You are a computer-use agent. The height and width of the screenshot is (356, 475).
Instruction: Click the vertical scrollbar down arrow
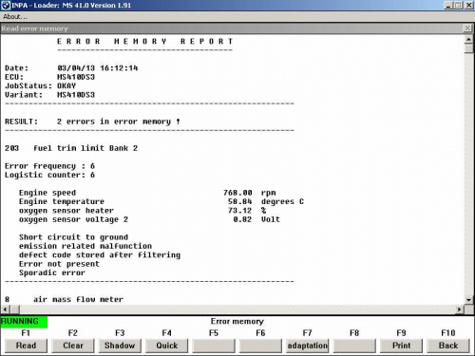(x=468, y=299)
